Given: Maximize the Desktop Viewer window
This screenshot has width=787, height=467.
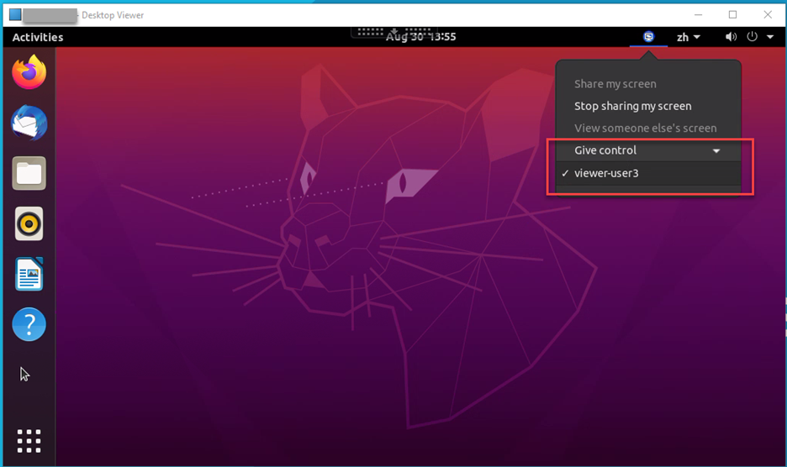Looking at the screenshot, I should point(733,14).
